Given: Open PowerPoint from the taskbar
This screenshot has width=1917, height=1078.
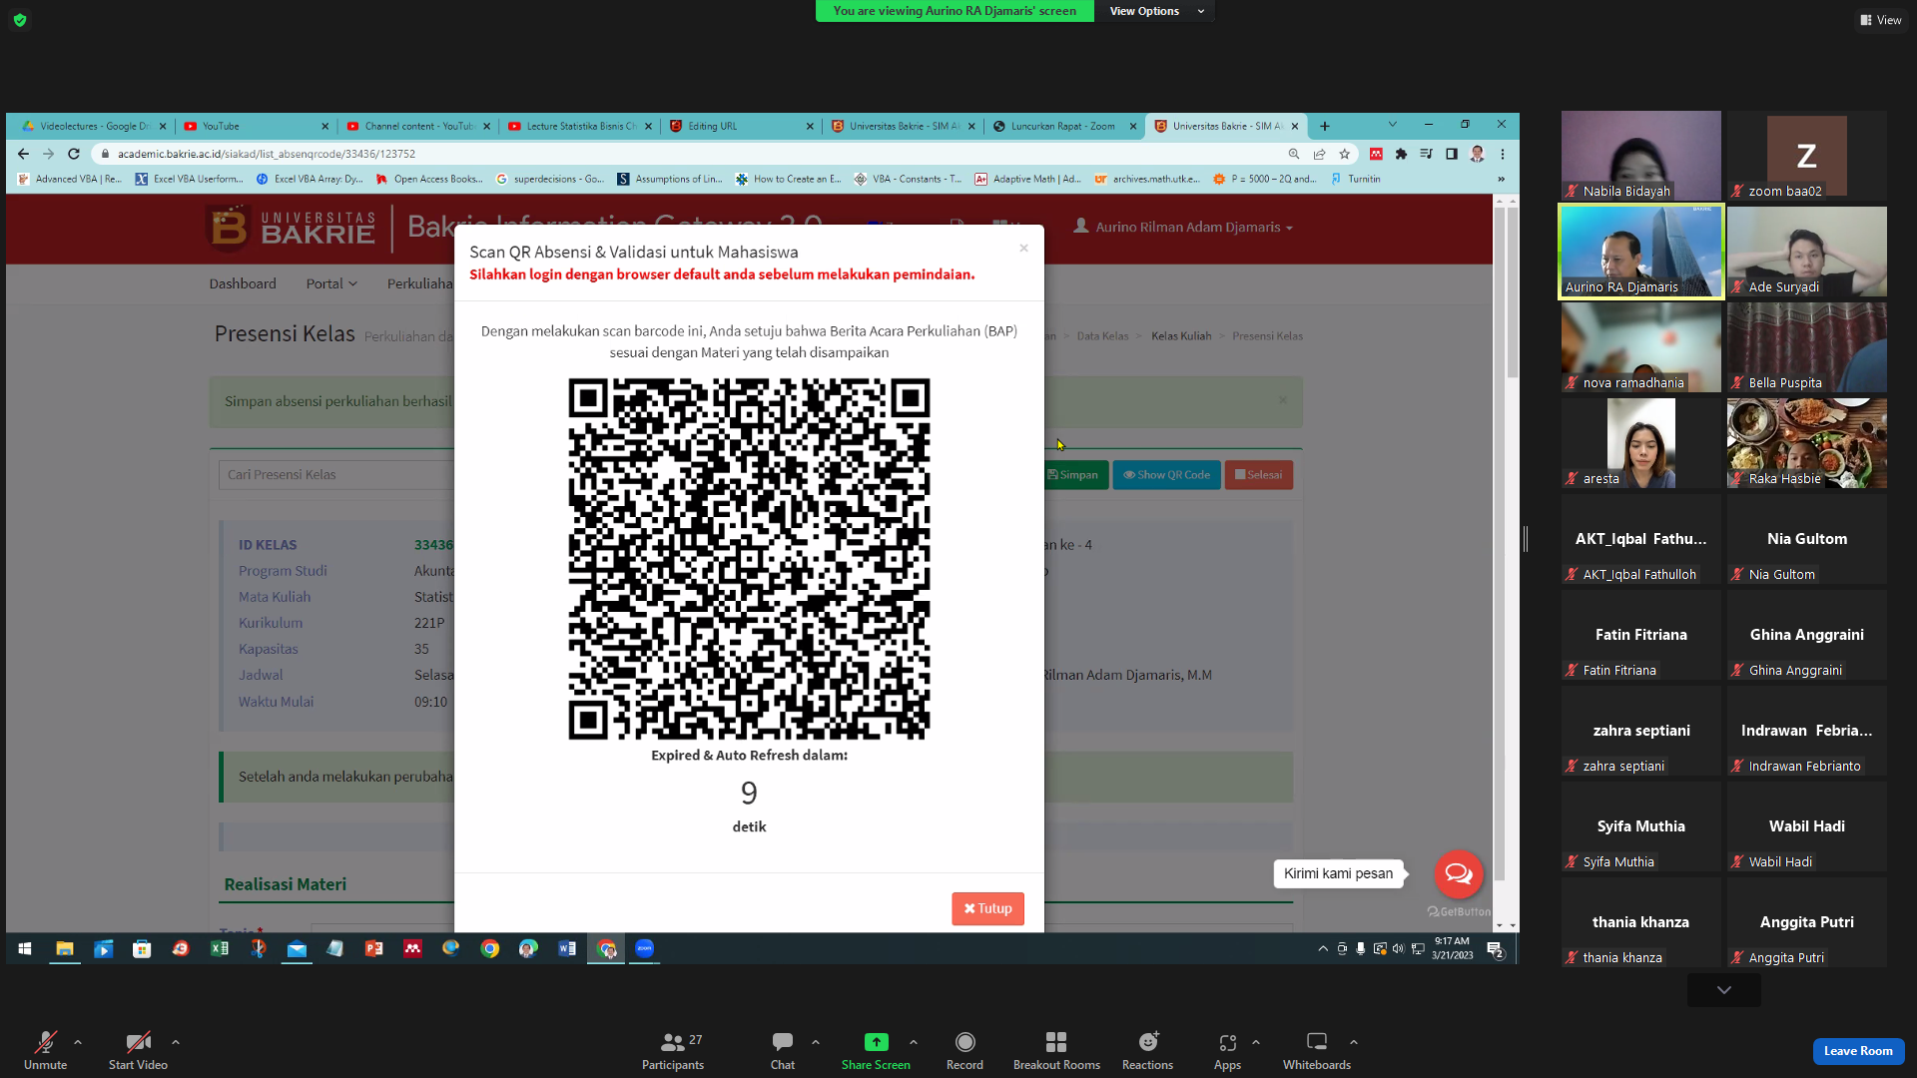Looking at the screenshot, I should 374,949.
